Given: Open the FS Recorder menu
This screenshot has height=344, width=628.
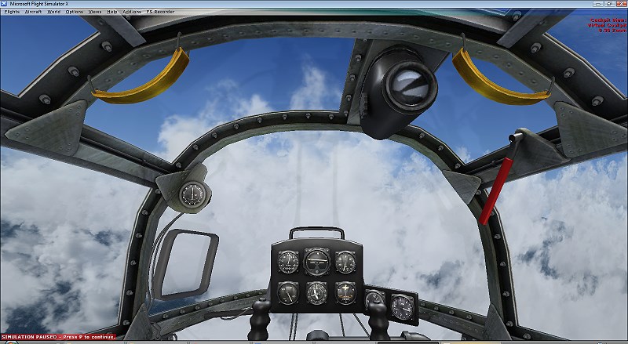Looking at the screenshot, I should (160, 12).
